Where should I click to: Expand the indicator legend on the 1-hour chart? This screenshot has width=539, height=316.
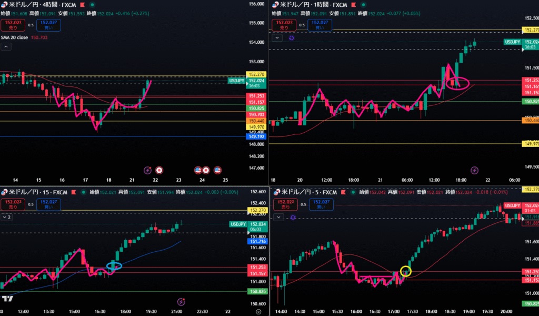click(x=277, y=38)
